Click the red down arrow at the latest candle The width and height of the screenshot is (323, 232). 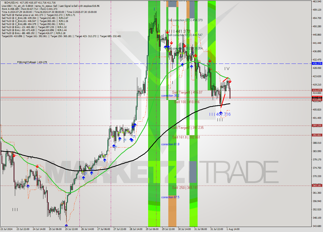coord(230,81)
